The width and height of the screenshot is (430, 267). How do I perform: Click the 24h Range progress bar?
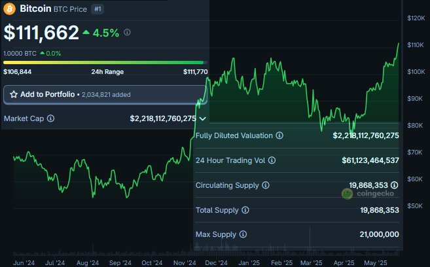(105, 63)
